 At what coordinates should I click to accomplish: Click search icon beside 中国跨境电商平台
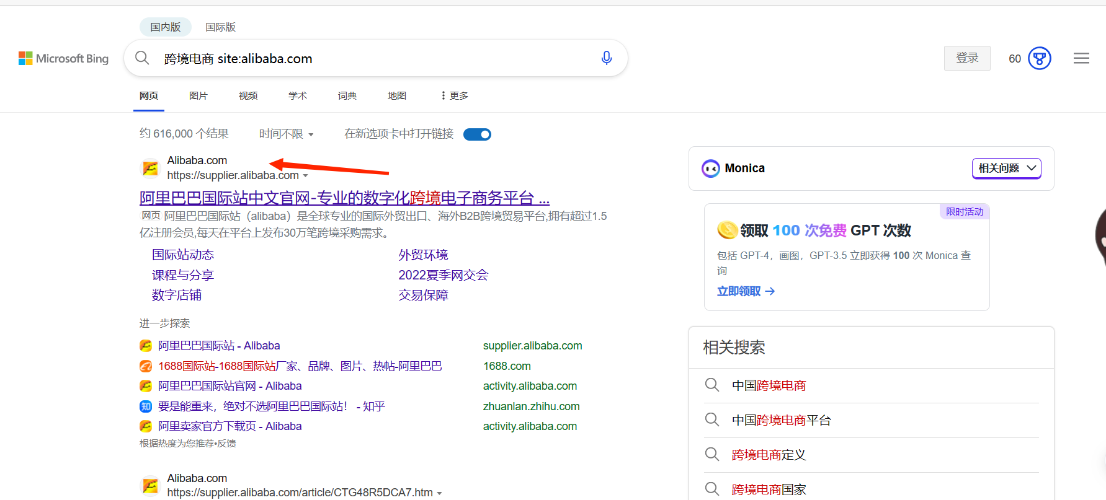coord(712,420)
